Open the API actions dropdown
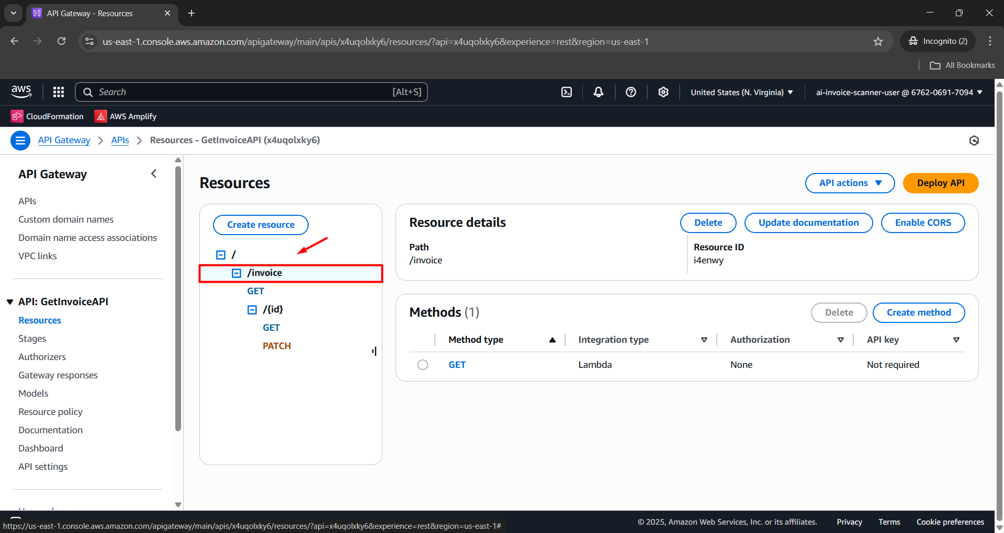Screen dimensions: 1004x533 (850, 183)
